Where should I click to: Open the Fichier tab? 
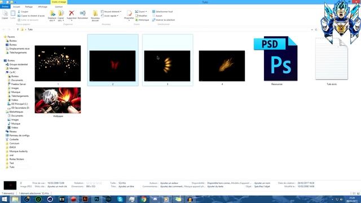pyautogui.click(x=5, y=7)
